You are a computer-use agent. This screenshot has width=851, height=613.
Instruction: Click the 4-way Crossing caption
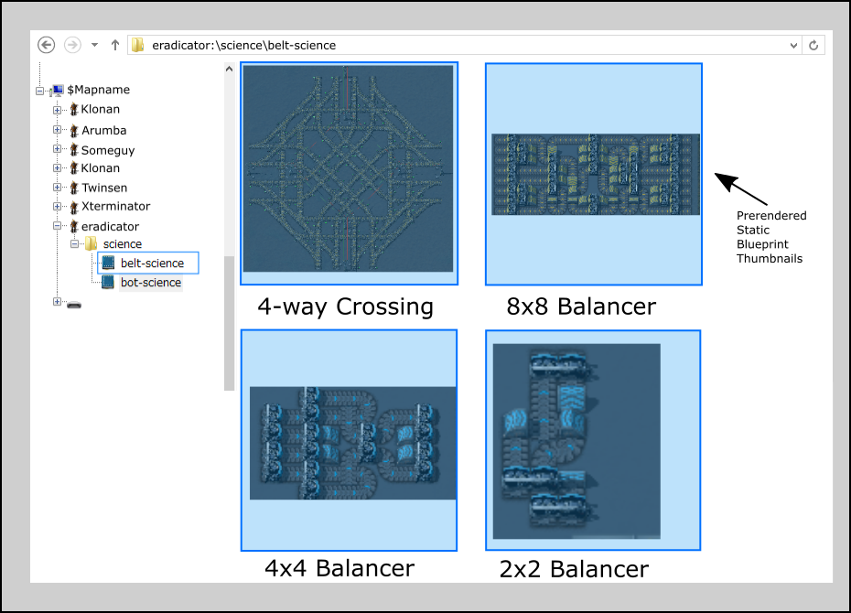[345, 306]
